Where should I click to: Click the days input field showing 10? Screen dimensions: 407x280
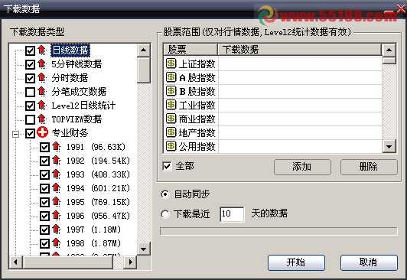coord(232,214)
